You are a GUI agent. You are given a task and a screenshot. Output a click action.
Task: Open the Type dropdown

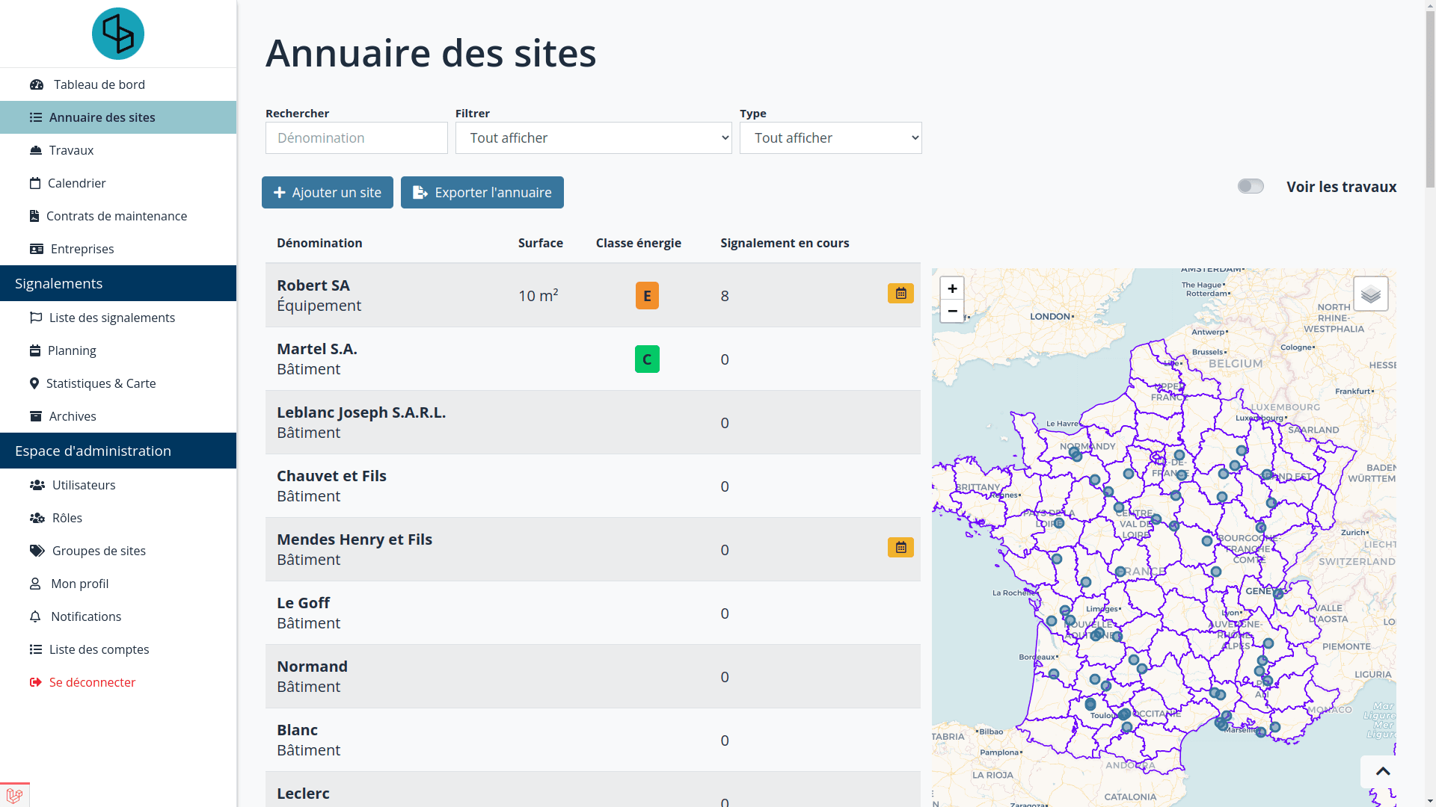point(830,138)
